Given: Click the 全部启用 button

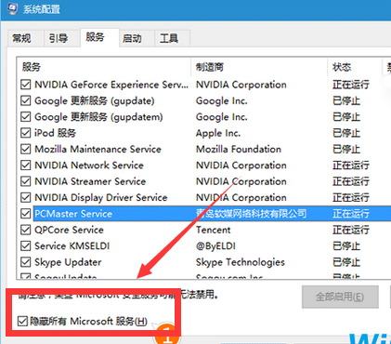Looking at the screenshot, I should pyautogui.click(x=340, y=297).
